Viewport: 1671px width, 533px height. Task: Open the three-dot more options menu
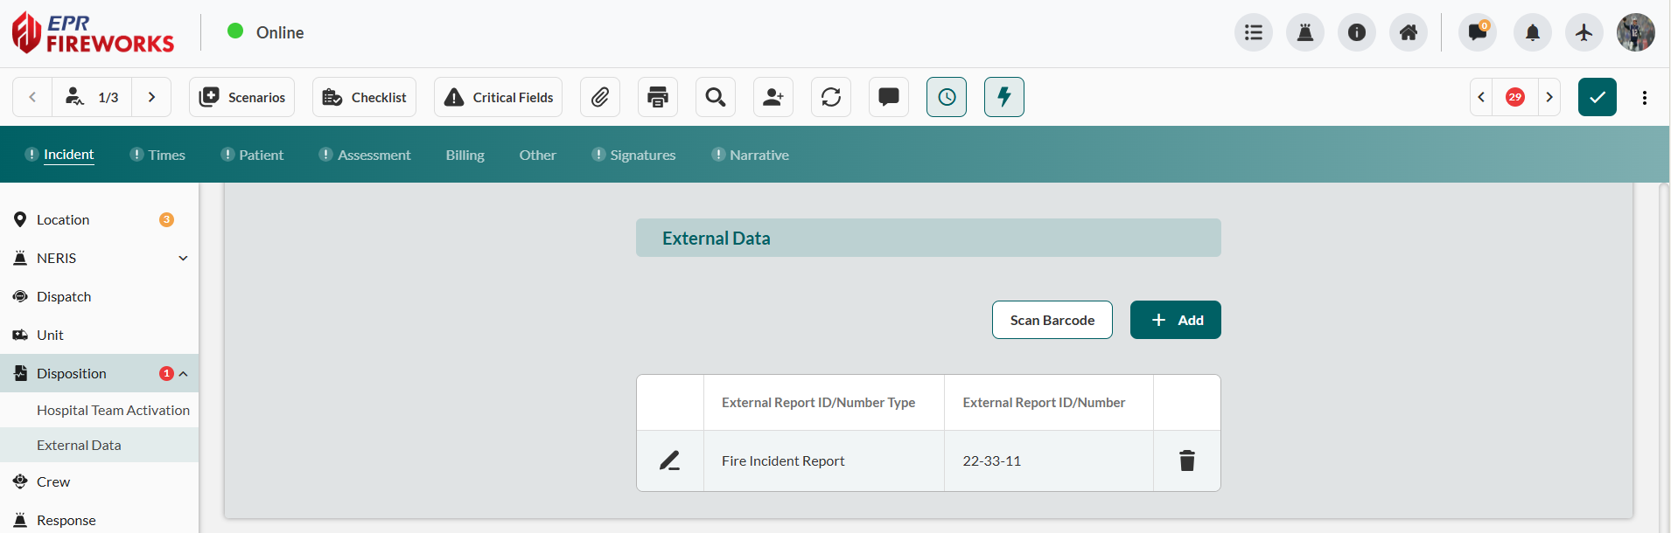point(1645,97)
